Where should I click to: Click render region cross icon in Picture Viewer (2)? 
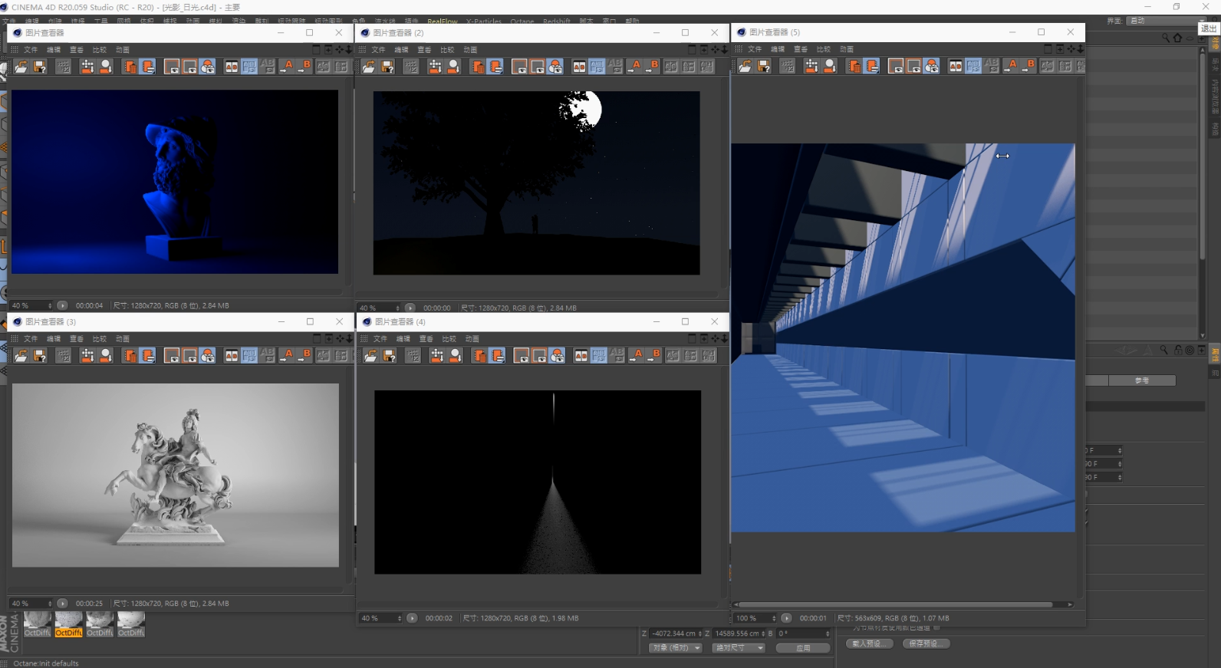[435, 67]
